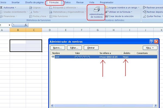
Task: Click the dialog scrollbar left arrow
Action: tap(52, 106)
